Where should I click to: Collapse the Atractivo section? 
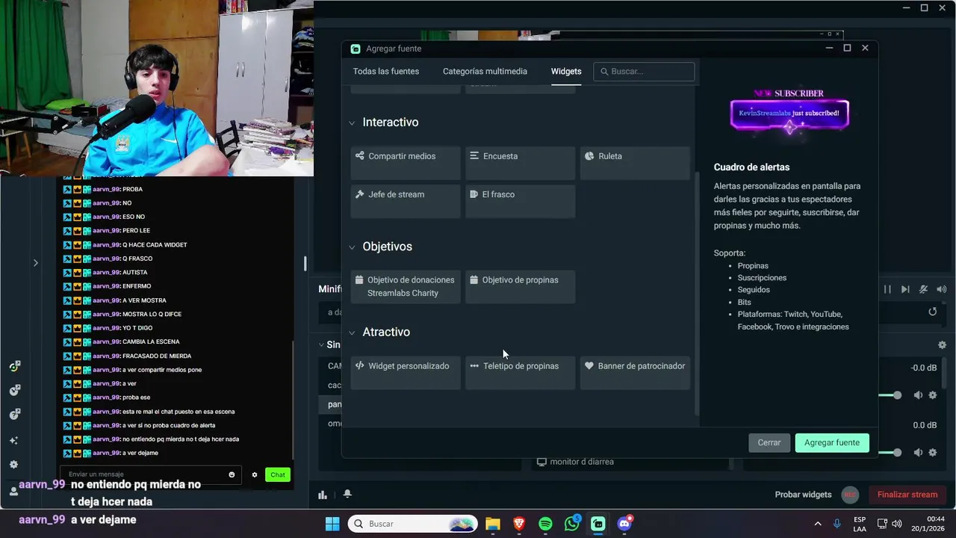pos(352,333)
